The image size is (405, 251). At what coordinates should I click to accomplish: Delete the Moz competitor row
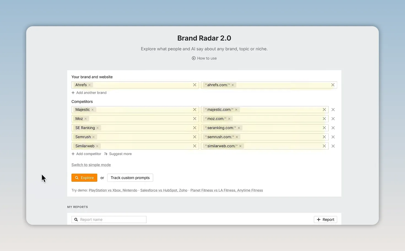333,119
